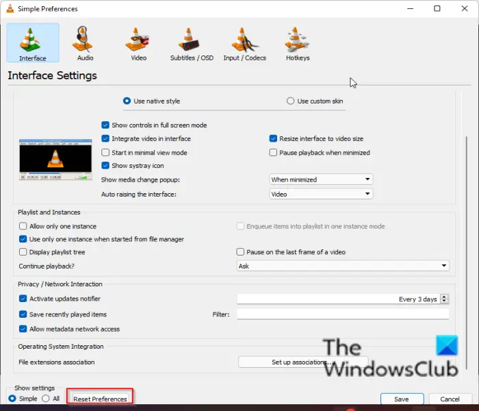Viewport: 479px width, 411px height.
Task: Select All show settings radio button
Action: (x=46, y=399)
